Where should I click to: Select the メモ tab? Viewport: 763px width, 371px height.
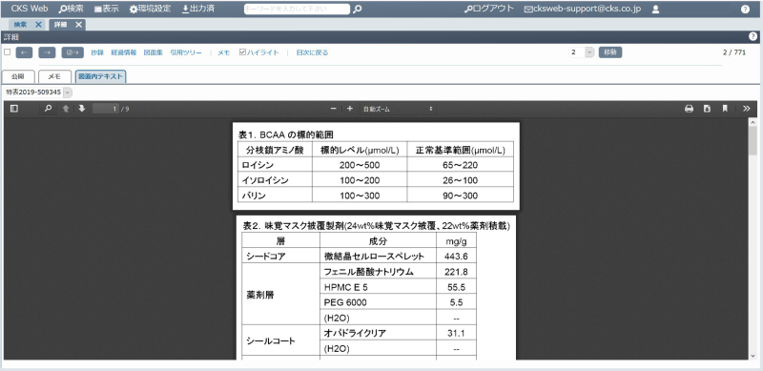[54, 76]
